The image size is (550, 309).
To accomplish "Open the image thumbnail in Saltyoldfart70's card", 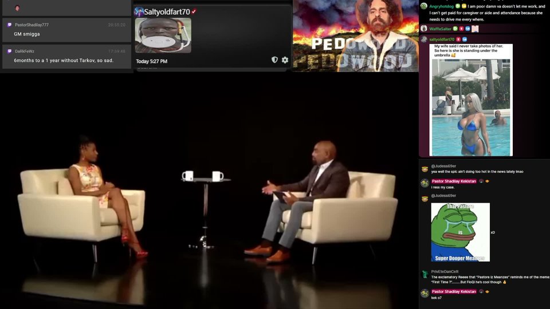I will click(x=163, y=35).
